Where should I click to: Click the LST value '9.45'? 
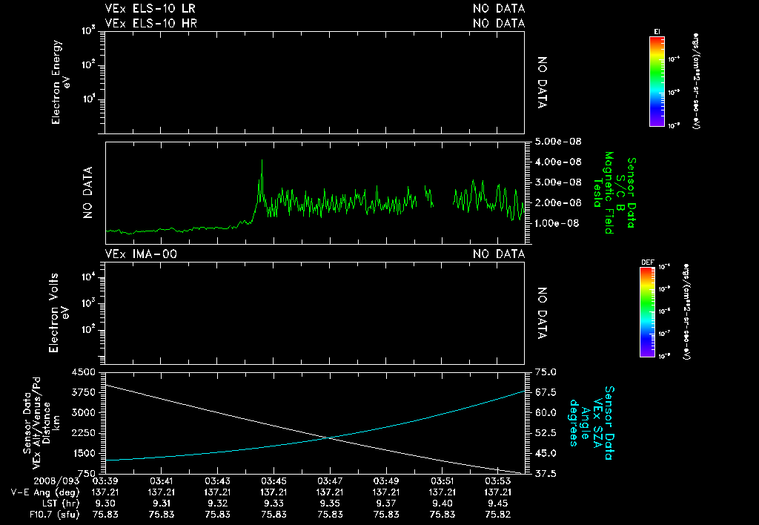[x=499, y=503]
